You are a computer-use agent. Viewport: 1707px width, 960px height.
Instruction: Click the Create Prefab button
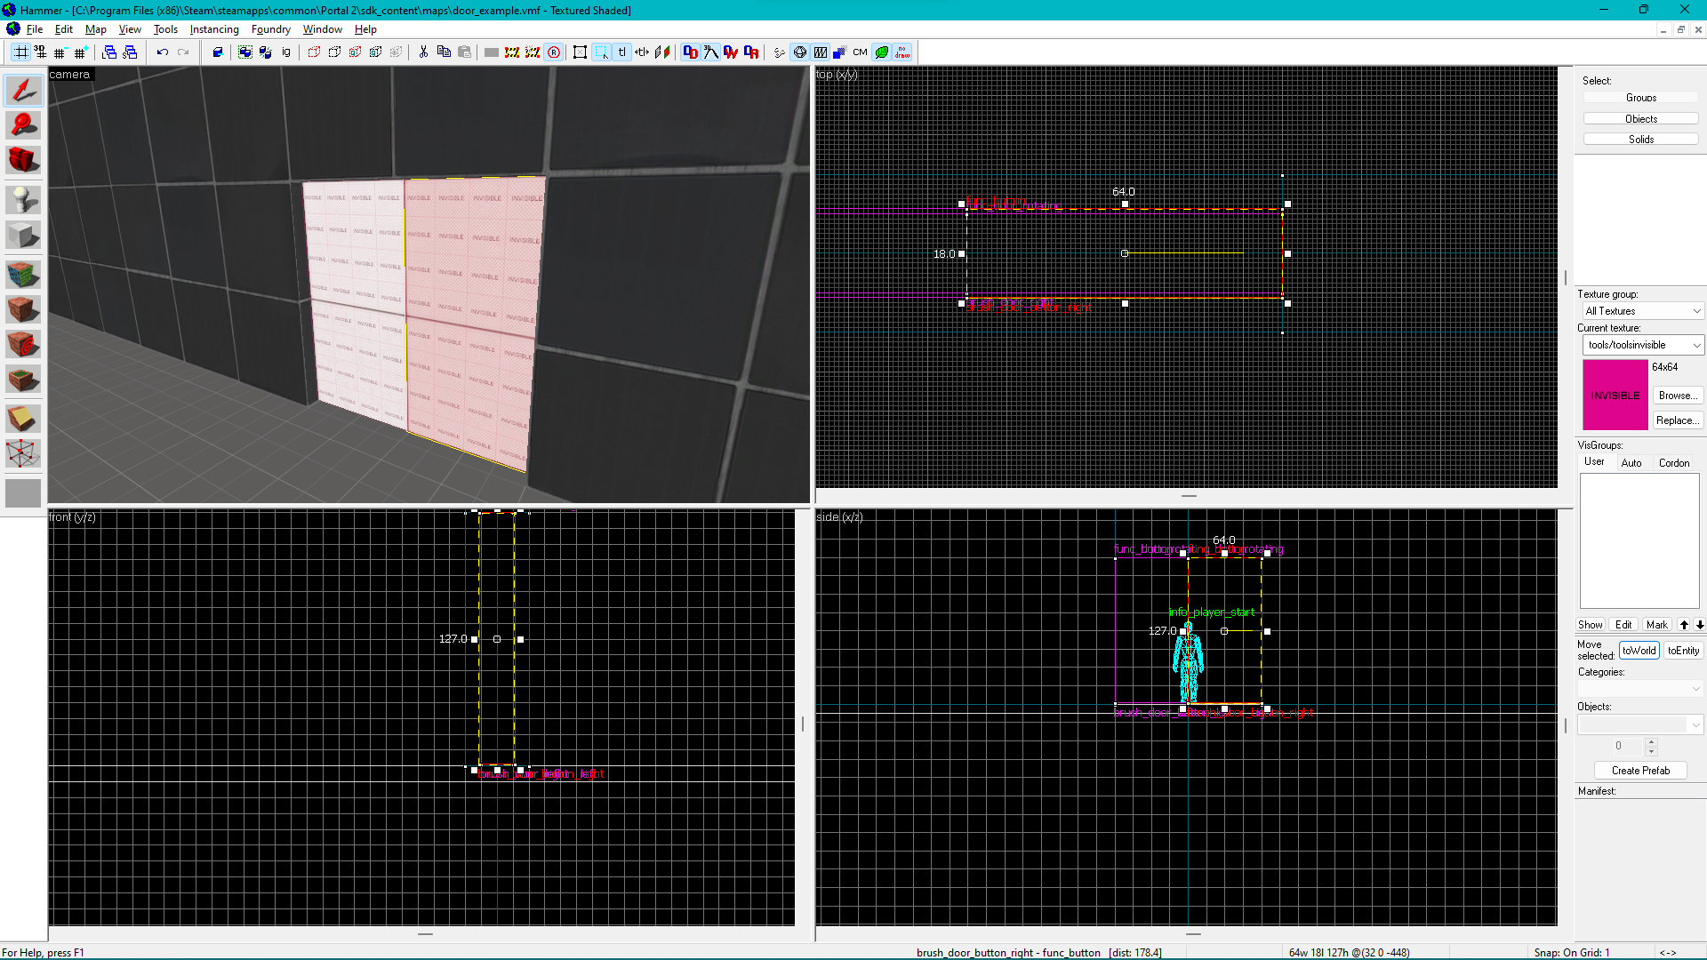click(x=1640, y=771)
